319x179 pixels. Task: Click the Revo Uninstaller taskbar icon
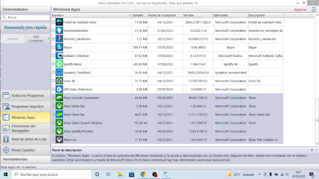[x=166, y=174]
